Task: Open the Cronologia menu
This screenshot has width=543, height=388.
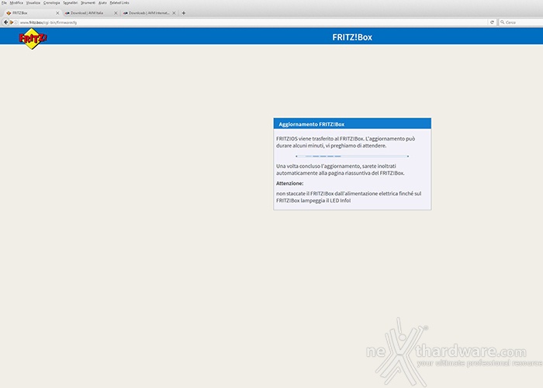Action: pos(52,3)
